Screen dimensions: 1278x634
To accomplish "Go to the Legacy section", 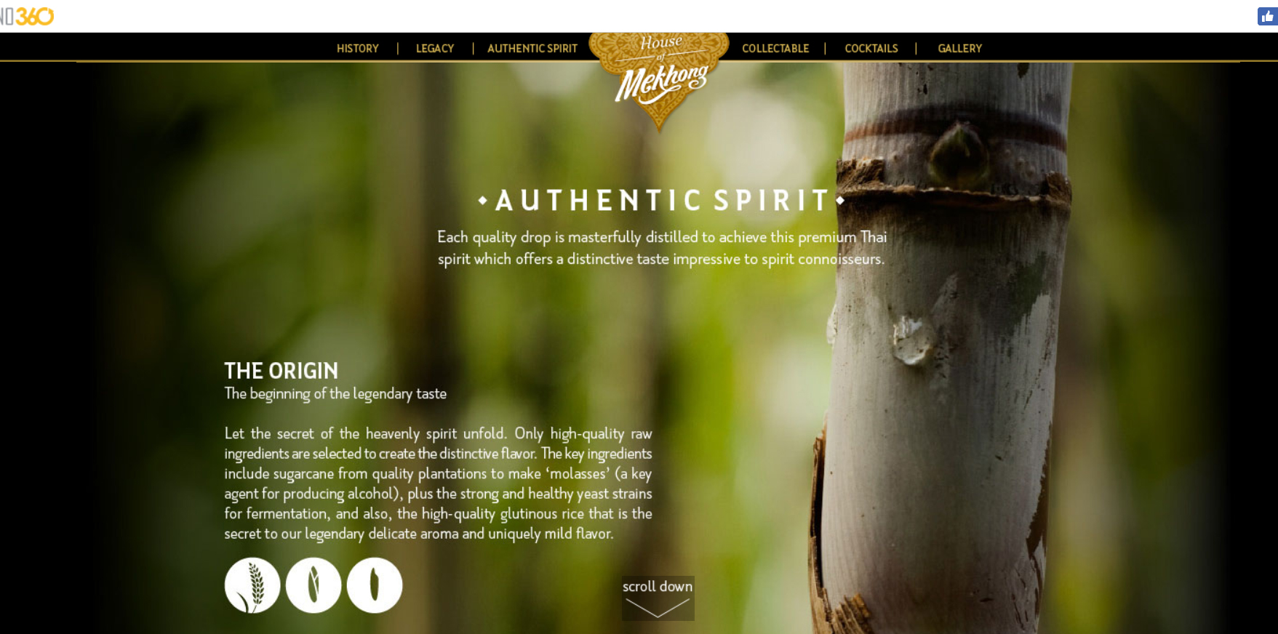I will tap(435, 49).
